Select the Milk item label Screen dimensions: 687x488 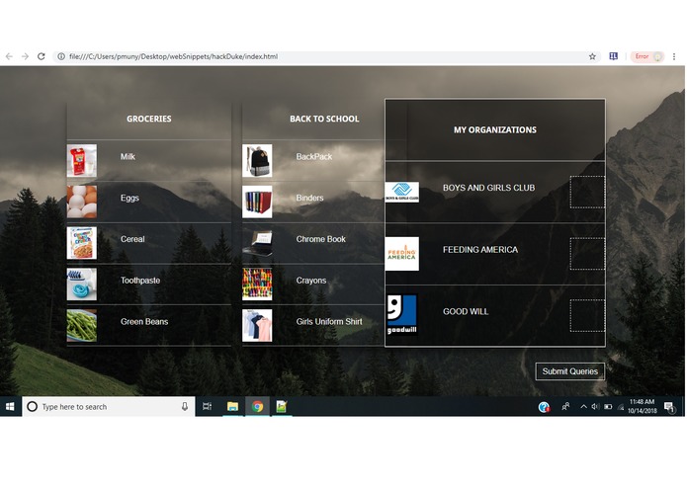coord(128,157)
